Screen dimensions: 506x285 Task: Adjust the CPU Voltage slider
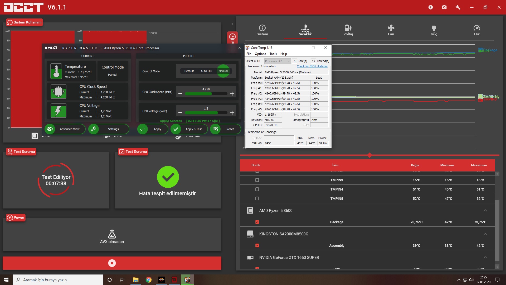(206, 113)
